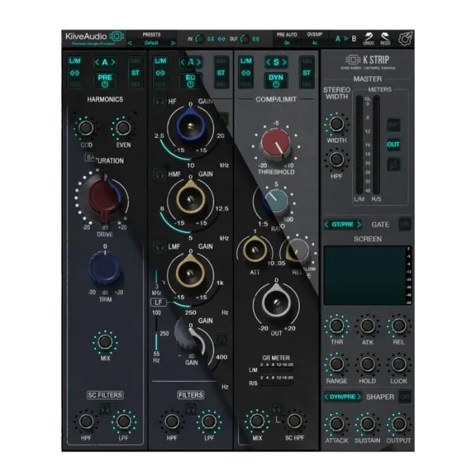Click the gate SCREEN display

361,274
